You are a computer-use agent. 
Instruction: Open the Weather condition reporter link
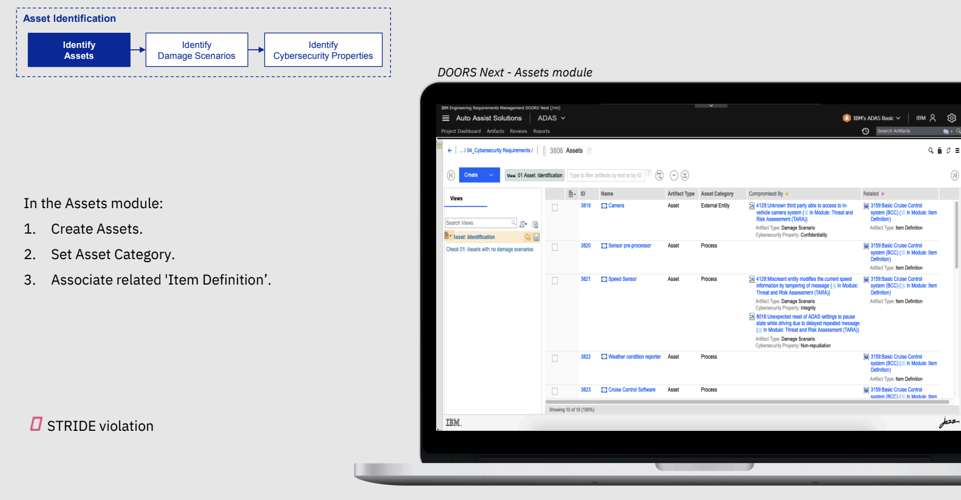634,357
